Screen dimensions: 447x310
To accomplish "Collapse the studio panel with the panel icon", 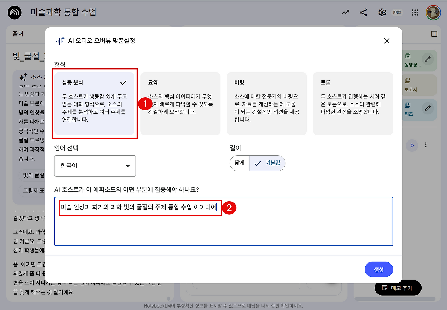I will [x=434, y=34].
